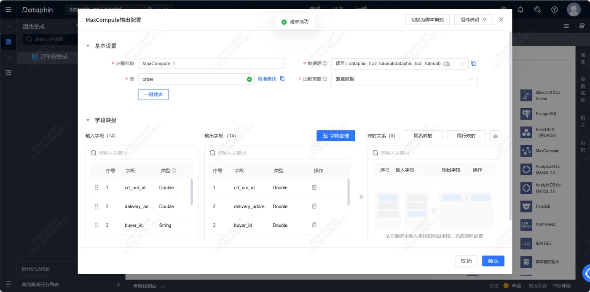Open the wrench settings tool
The image size is (590, 292).
point(537,10)
